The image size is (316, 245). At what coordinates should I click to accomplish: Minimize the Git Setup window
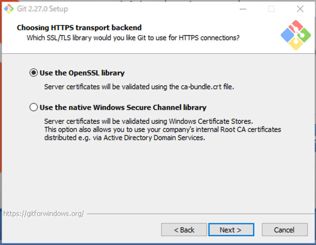point(243,9)
